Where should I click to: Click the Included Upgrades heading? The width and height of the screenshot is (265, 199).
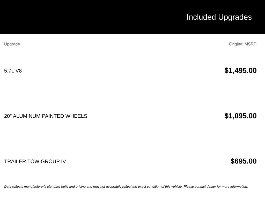click(219, 17)
